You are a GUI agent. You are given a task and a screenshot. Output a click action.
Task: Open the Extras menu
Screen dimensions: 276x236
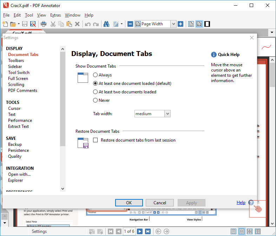coord(55,15)
